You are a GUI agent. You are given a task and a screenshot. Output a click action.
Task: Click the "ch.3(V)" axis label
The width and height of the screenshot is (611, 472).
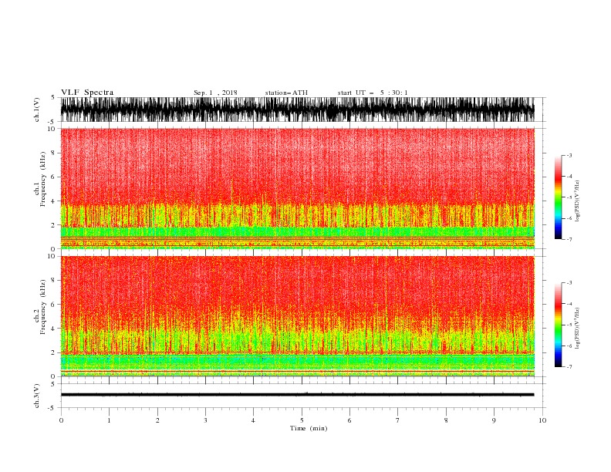pyautogui.click(x=37, y=396)
